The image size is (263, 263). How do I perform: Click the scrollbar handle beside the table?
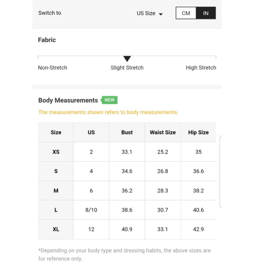[221, 172]
